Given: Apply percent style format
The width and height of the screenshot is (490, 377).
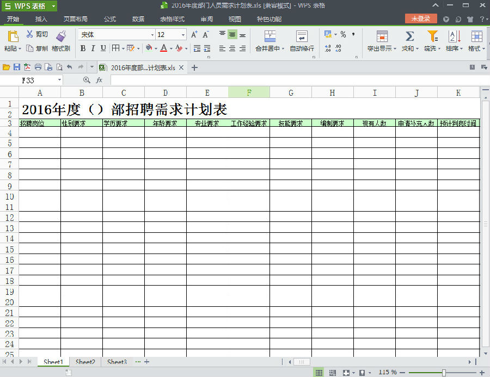Looking at the screenshot, I should pyautogui.click(x=343, y=34).
